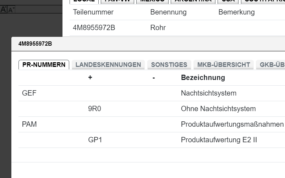
Task: Click the Bemerkung column header
Action: 236,12
